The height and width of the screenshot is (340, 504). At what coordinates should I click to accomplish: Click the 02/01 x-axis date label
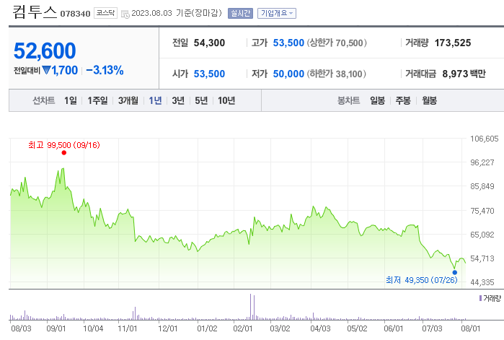[243, 328]
